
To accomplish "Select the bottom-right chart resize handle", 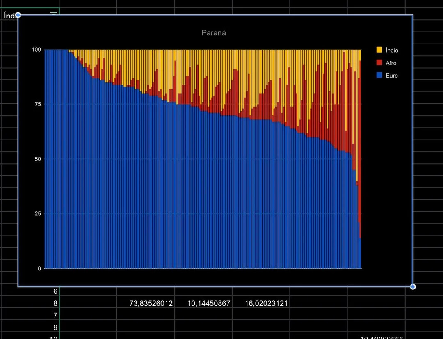I will point(413,287).
